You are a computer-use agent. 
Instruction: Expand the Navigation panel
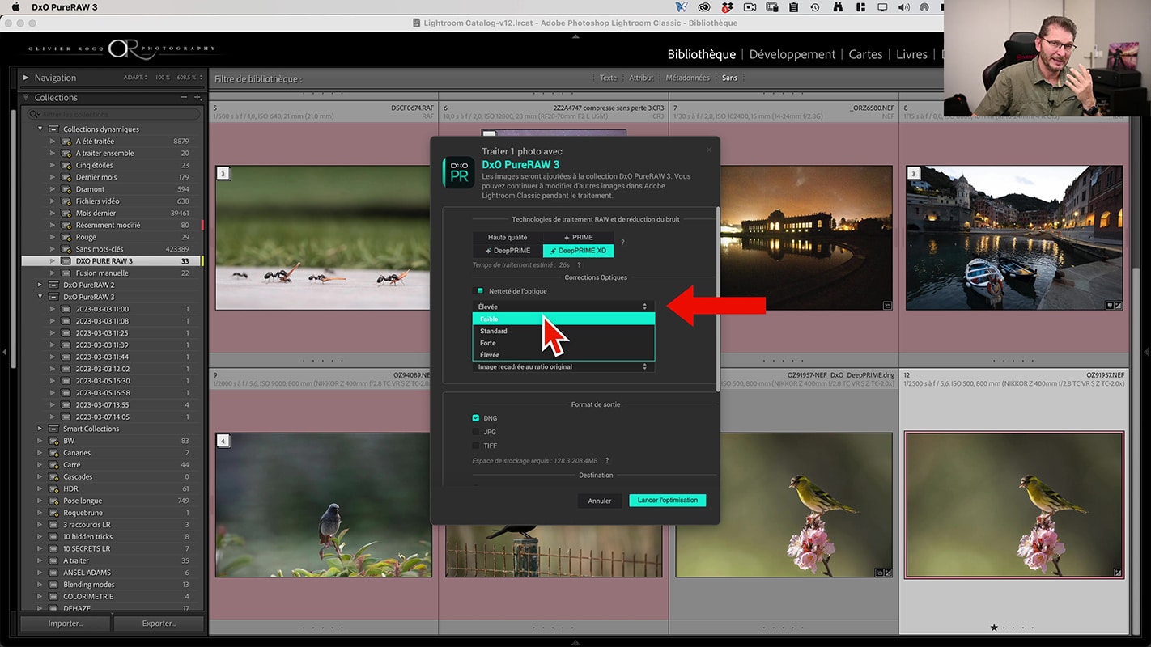click(x=26, y=78)
